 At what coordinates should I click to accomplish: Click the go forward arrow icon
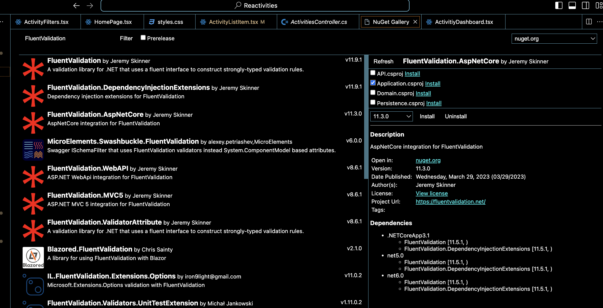[x=90, y=6]
